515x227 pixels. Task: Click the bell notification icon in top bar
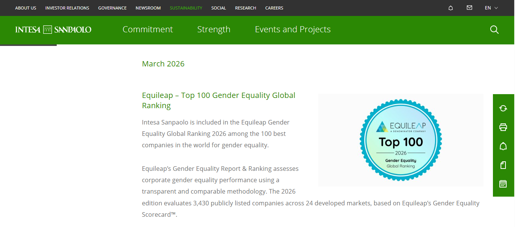coord(451,8)
